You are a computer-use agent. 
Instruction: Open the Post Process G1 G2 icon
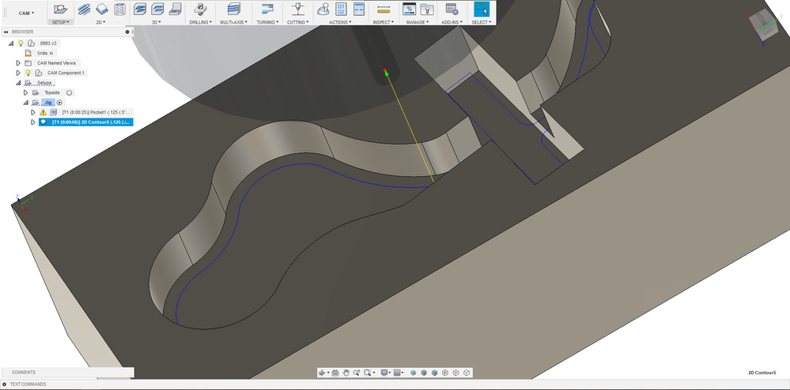tap(341, 9)
